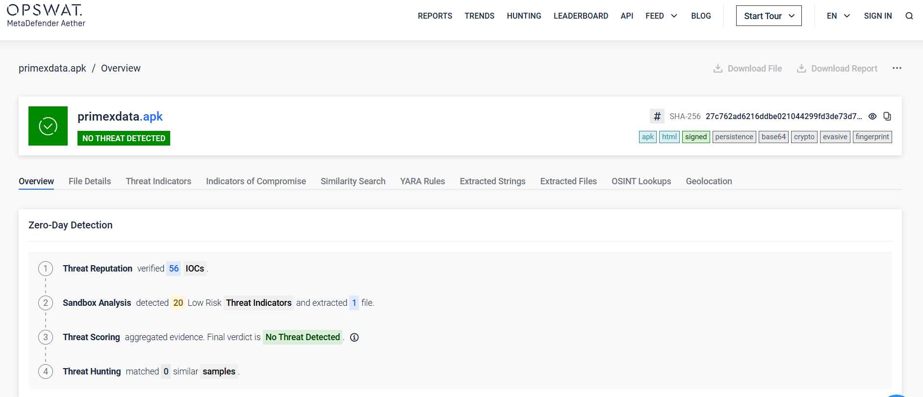Click SIGN IN
The height and width of the screenshot is (397, 923).
[x=878, y=16]
